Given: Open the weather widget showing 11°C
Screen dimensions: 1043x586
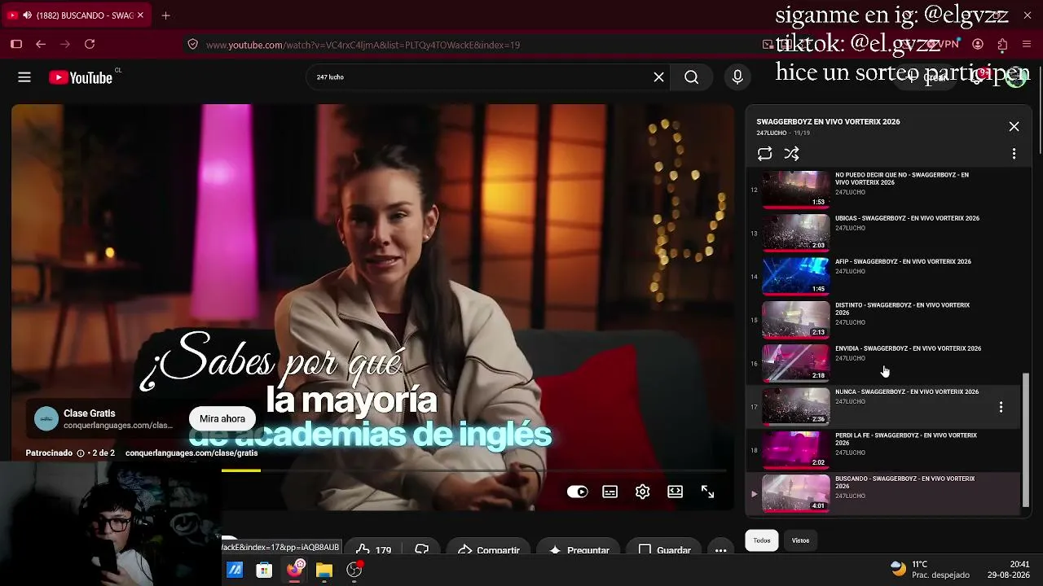Looking at the screenshot, I should click(x=930, y=570).
